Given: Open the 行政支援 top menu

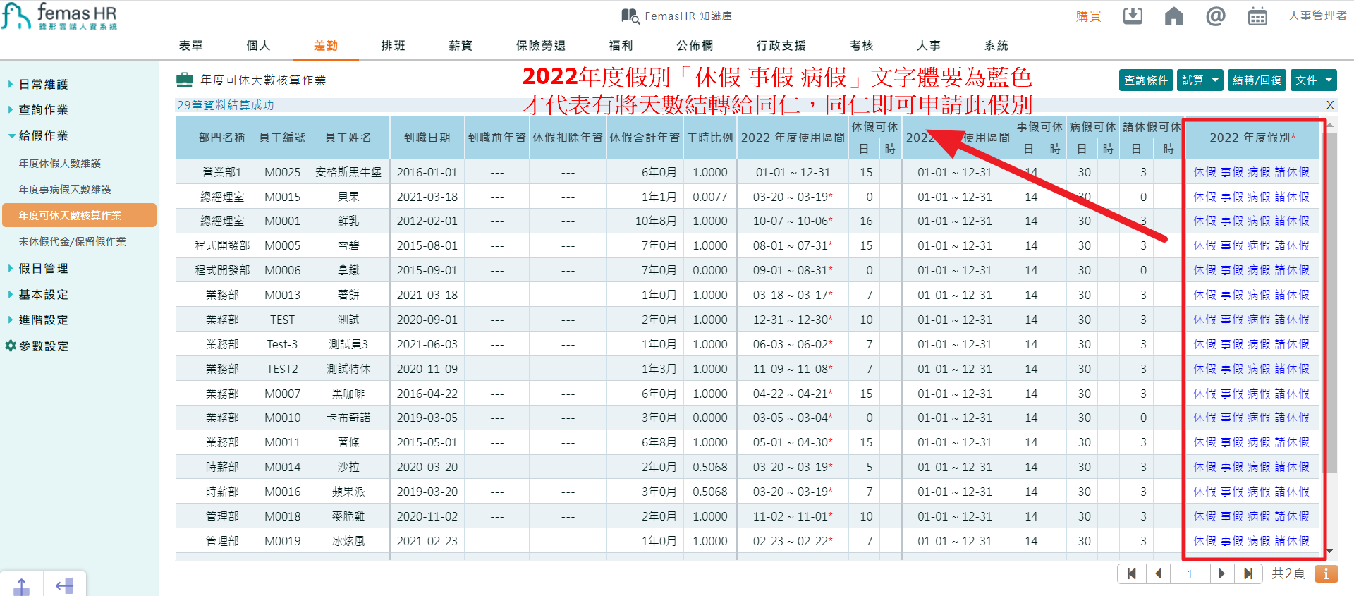Looking at the screenshot, I should click(781, 45).
